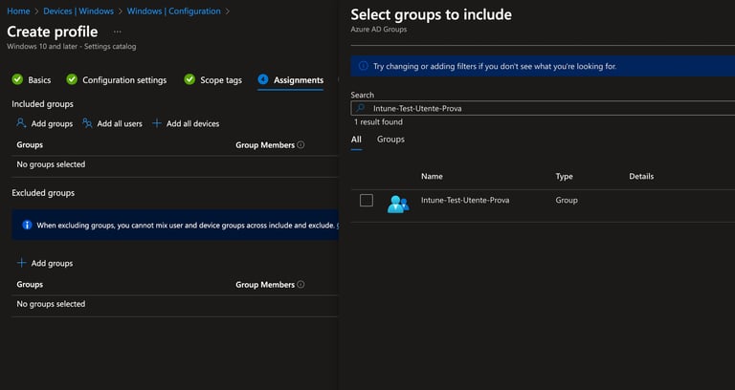Click the search magnifier icon
This screenshot has height=390, width=735.
[x=360, y=108]
